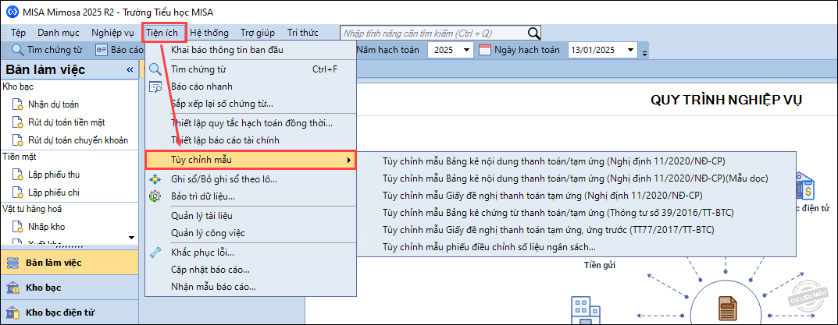Viewport: 838px width, 325px height.
Task: Choose Bảng kê chứng từ Thông tư 39/2016
Action: tap(576, 213)
